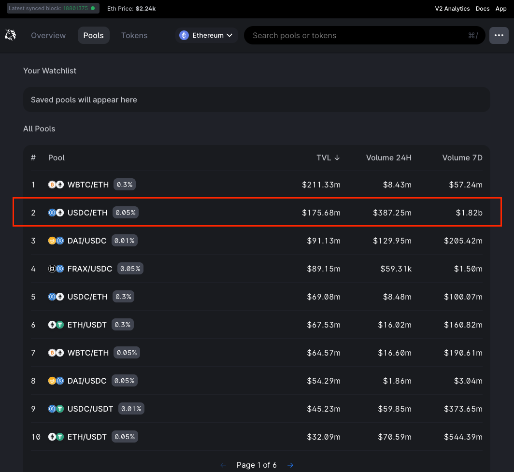This screenshot has height=472, width=514.
Task: Click the Pool column header
Action: click(x=57, y=157)
